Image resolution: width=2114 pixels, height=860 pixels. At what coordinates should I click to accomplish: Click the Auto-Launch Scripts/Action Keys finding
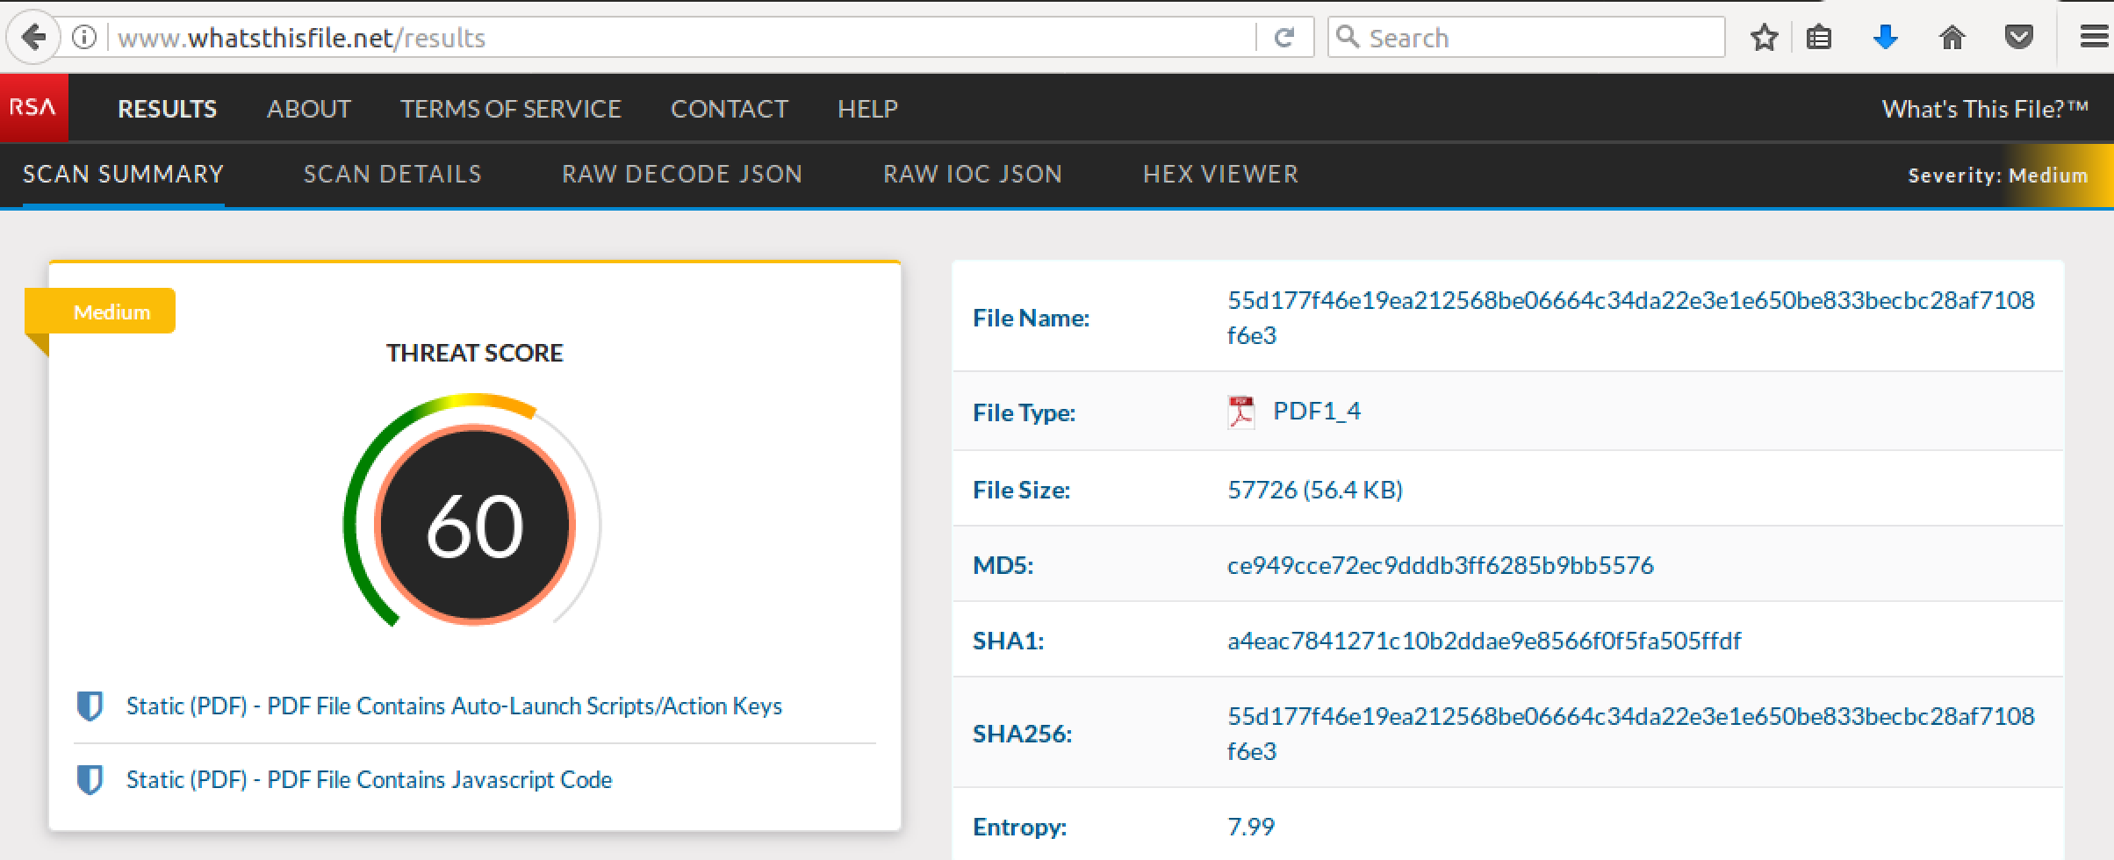[454, 706]
